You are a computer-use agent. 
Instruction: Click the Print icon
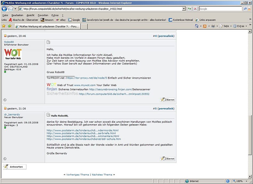coord(213,26)
